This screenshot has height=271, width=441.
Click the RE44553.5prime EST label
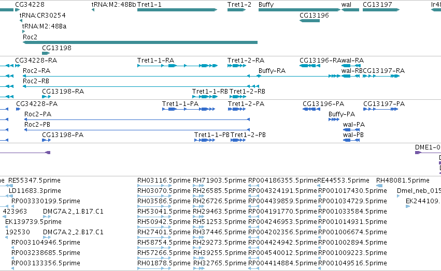click(x=343, y=180)
